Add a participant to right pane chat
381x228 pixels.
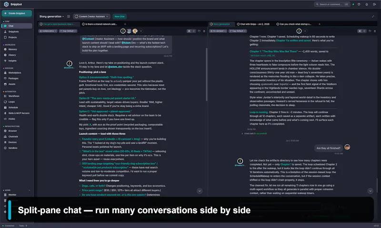coord(305,31)
